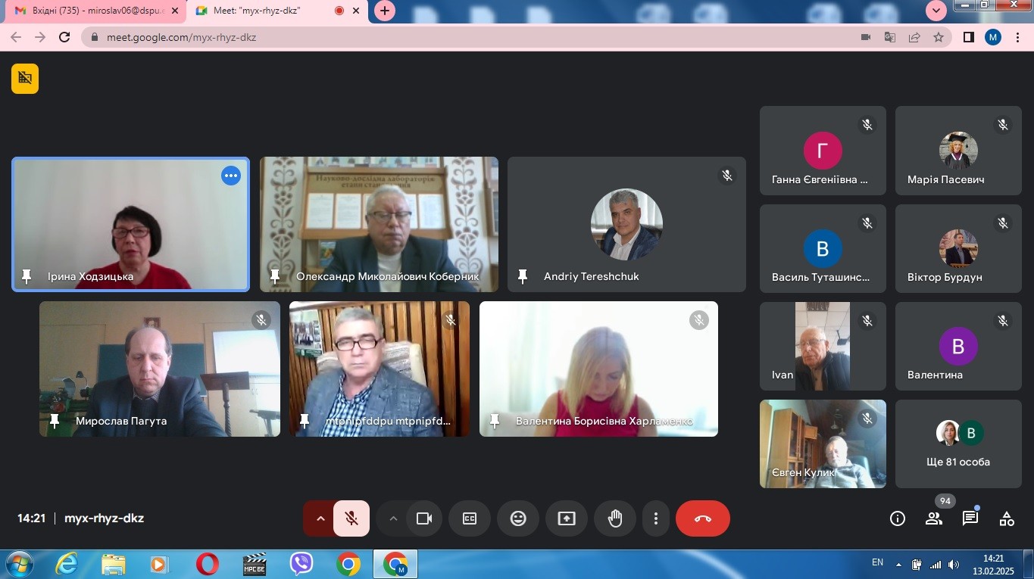Open a new browser tab
Viewport: 1034px width, 579px height.
385,11
